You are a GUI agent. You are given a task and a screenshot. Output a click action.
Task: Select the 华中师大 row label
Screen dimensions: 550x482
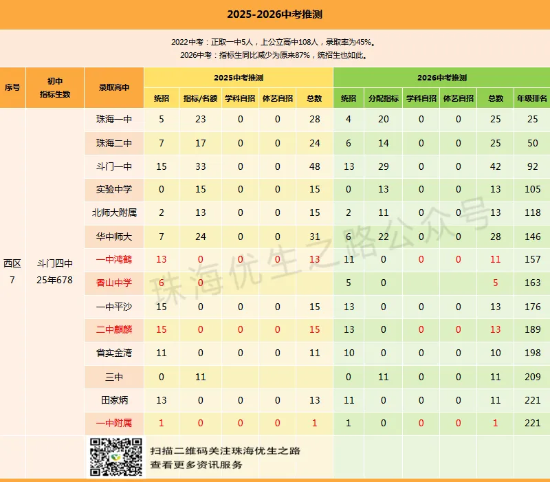[x=114, y=237]
